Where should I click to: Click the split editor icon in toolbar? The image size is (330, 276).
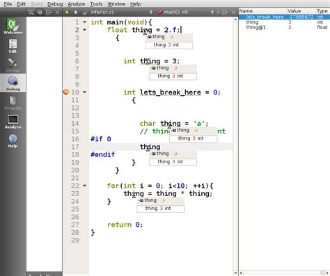click(x=225, y=13)
